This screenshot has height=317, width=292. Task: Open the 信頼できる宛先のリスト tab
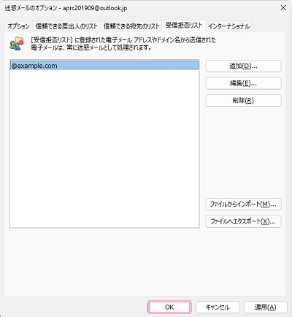pos(131,26)
